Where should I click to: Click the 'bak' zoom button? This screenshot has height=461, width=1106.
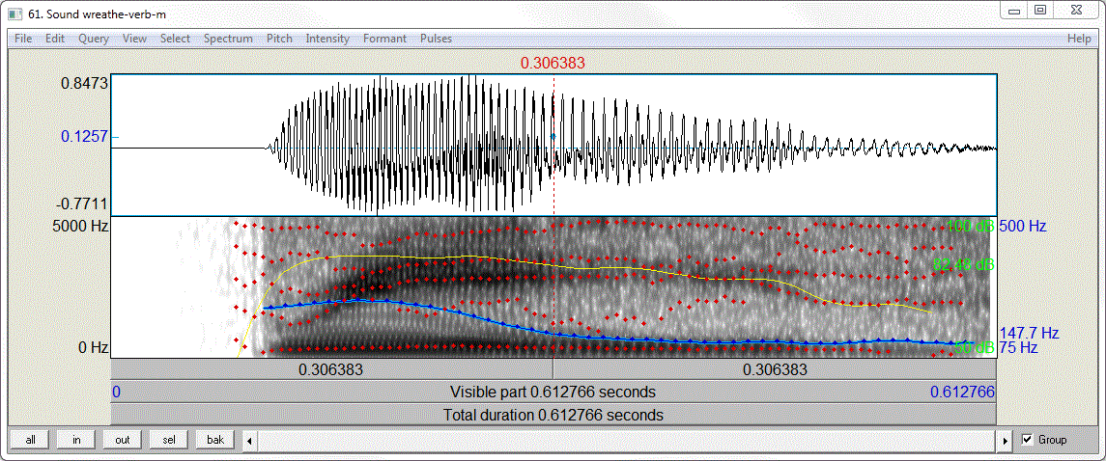click(215, 440)
